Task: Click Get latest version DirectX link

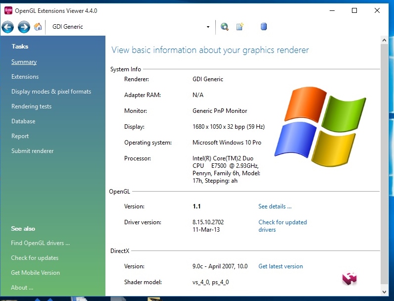Action: pyautogui.click(x=281, y=266)
